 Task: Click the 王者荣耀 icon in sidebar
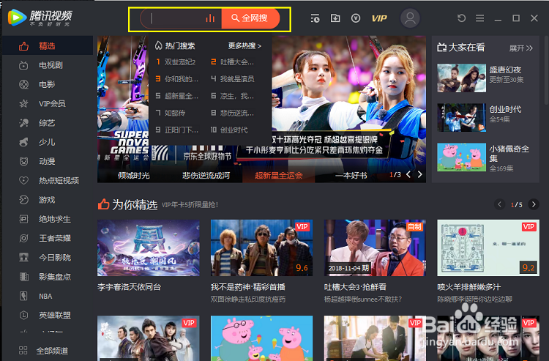[x=24, y=239]
